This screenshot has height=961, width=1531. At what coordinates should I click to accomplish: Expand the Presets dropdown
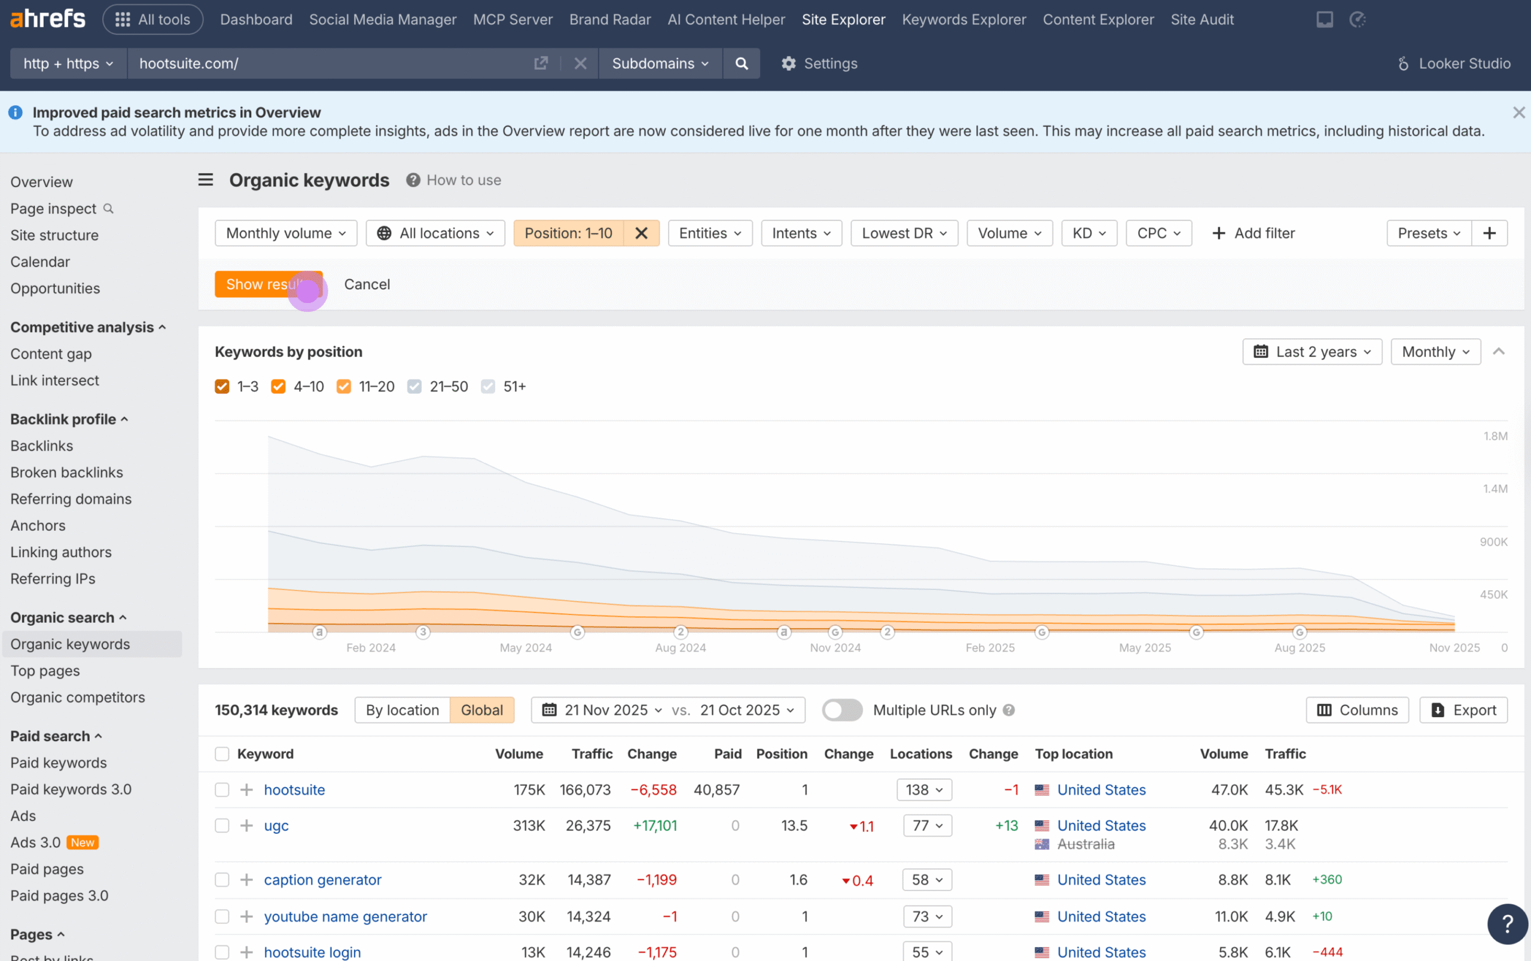(1428, 233)
